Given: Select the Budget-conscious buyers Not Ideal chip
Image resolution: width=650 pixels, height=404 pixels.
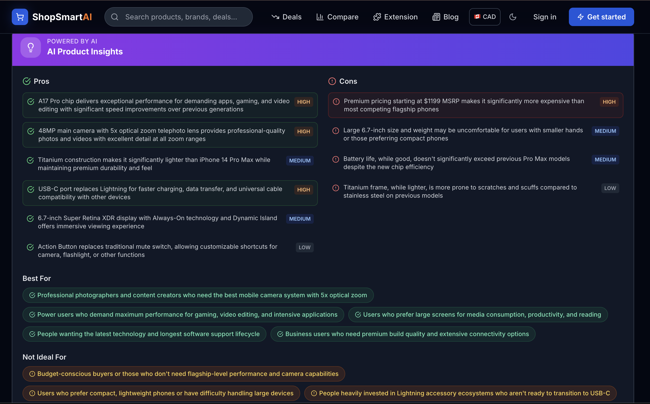Looking at the screenshot, I should [184, 374].
